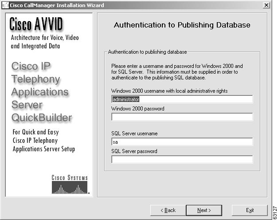Screen dimensions: 278x220
Task: Click the Cisco AVVID heading text
Action: pos(36,24)
